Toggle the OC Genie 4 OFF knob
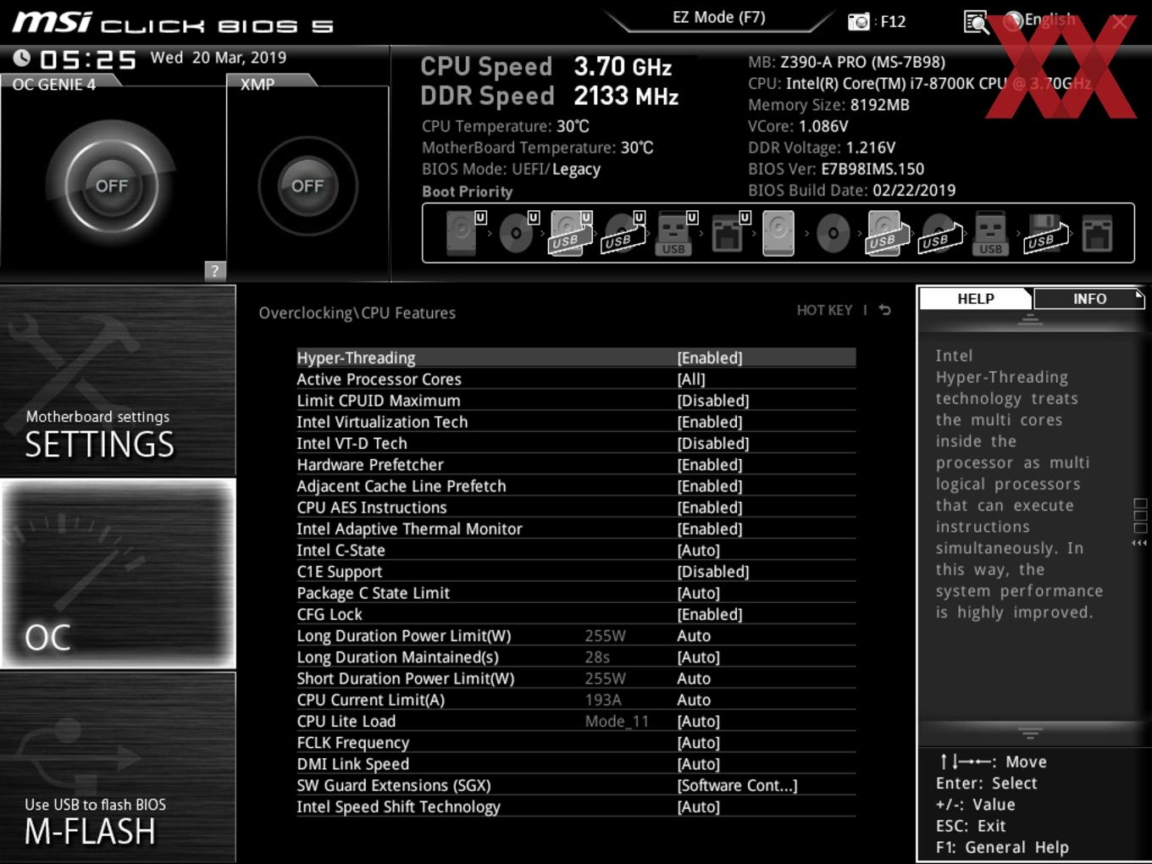 click(x=112, y=186)
